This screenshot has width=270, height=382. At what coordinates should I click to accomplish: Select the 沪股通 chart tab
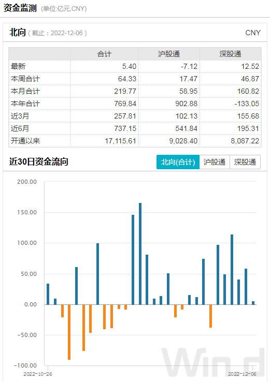pyautogui.click(x=215, y=162)
